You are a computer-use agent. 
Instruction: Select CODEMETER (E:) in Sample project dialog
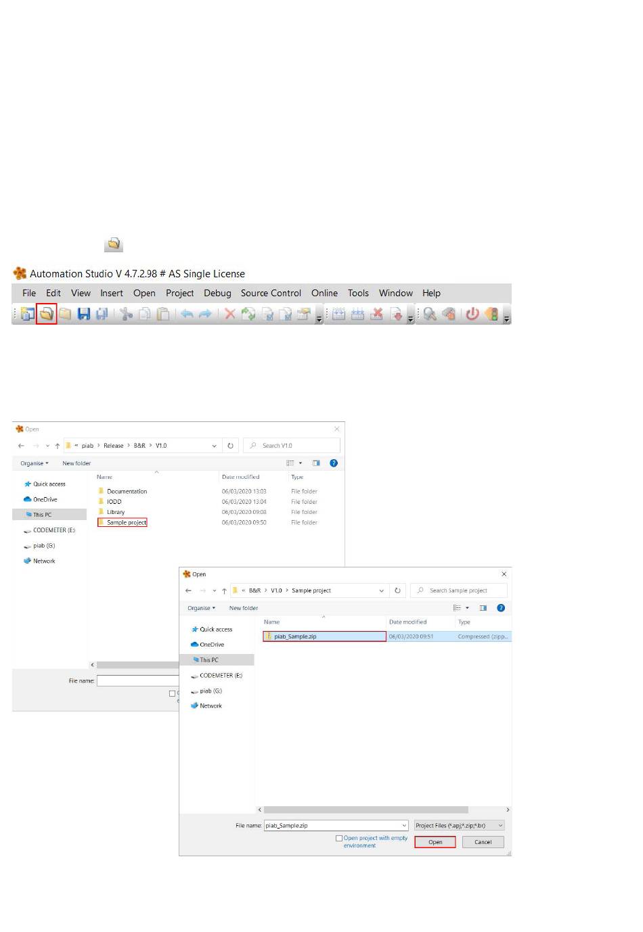(x=217, y=676)
